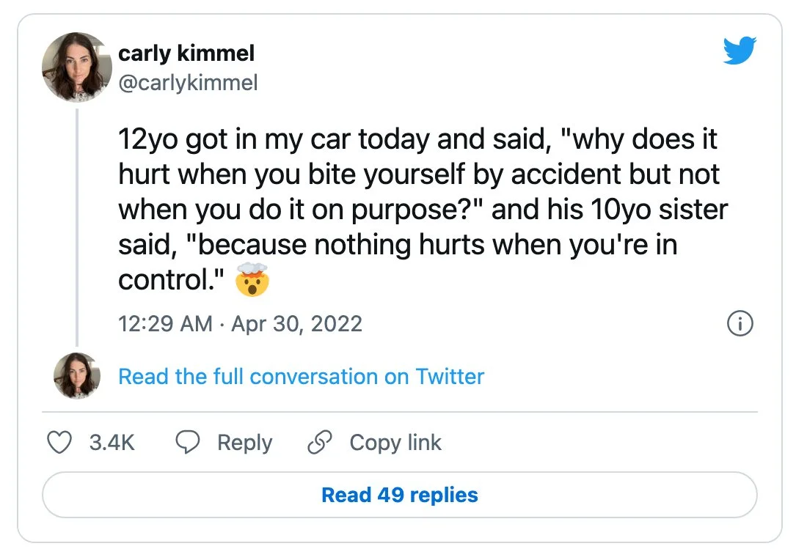This screenshot has width=796, height=560.
Task: Select the "Copy link" text label
Action: (395, 443)
